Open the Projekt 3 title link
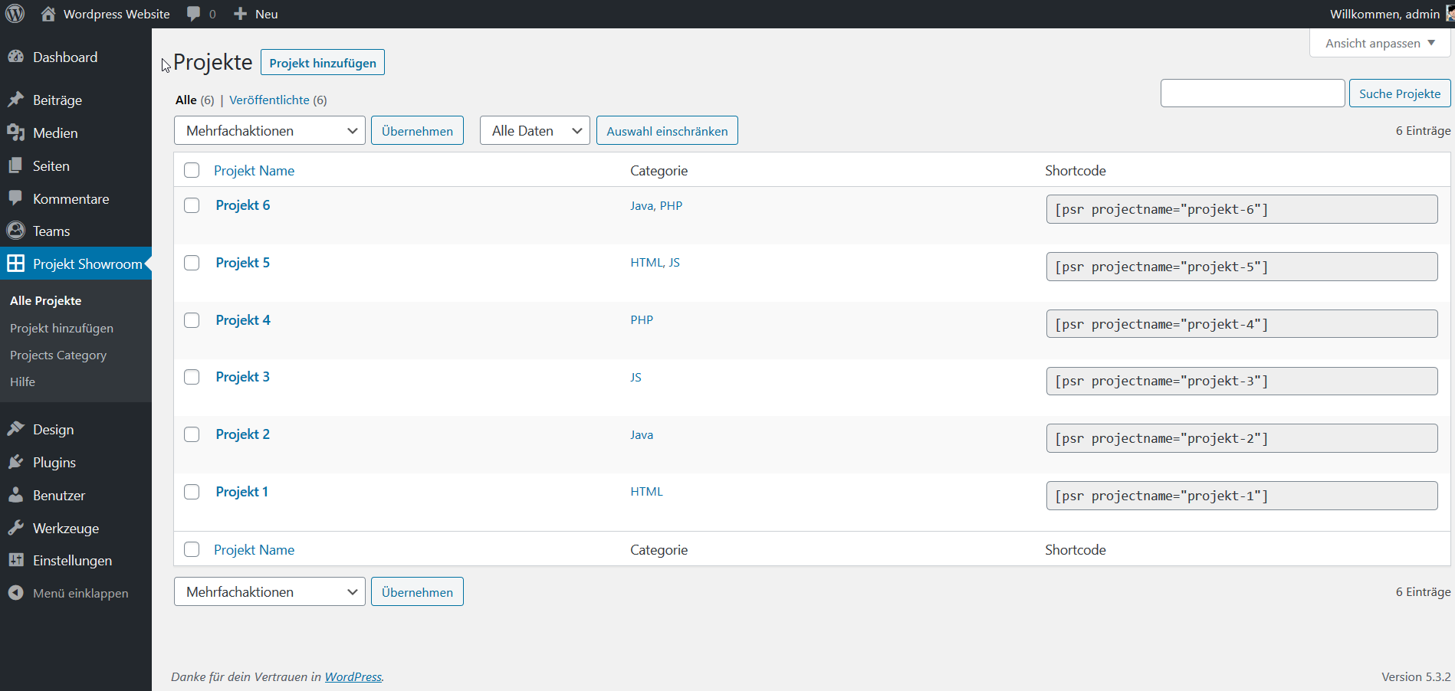 [243, 377]
